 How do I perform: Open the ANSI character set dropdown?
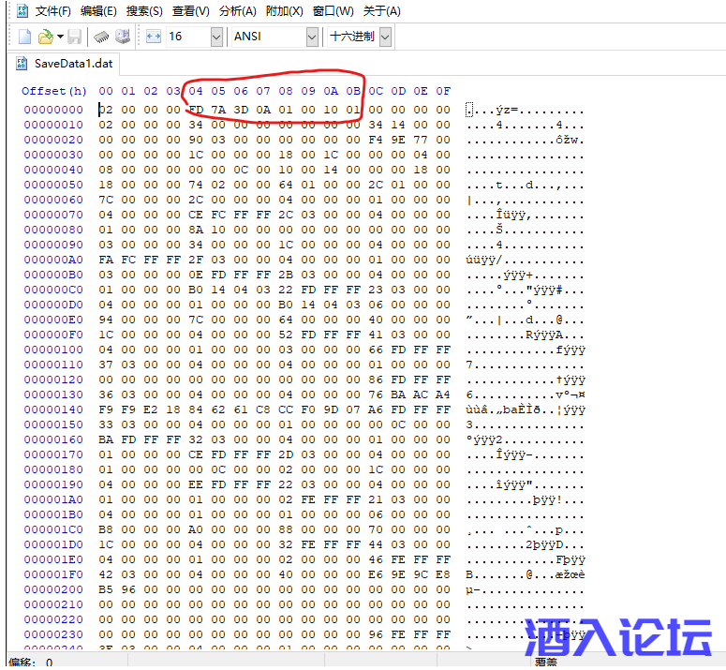tap(312, 37)
